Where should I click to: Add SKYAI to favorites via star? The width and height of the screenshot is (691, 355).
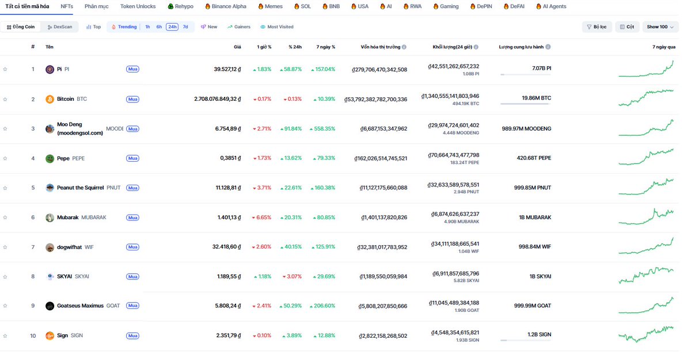5,277
